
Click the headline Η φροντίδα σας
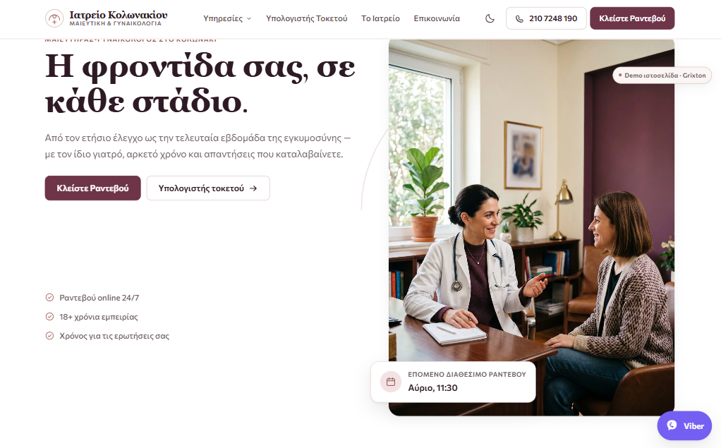200,84
